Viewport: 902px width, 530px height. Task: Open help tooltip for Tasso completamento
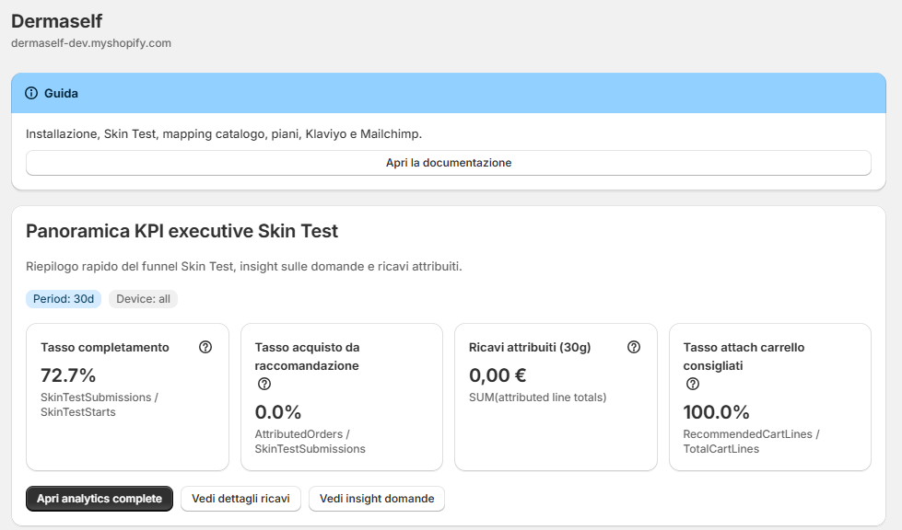[x=205, y=347]
